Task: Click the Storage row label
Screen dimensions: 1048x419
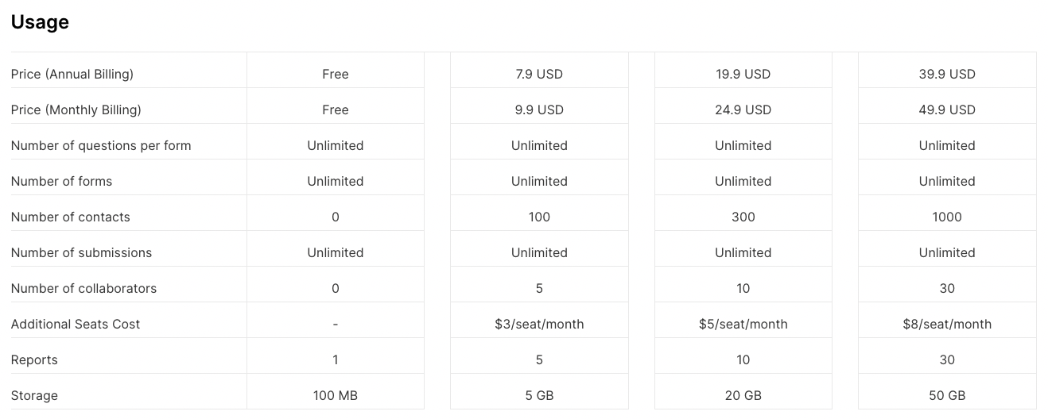Action: tap(34, 395)
